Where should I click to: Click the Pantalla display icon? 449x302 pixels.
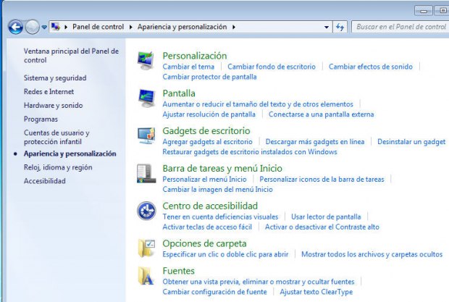click(x=146, y=98)
